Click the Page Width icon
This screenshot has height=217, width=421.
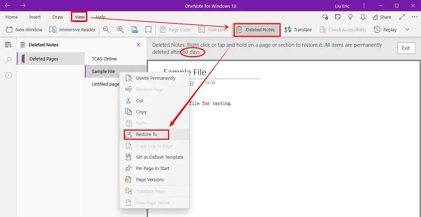[148, 30]
